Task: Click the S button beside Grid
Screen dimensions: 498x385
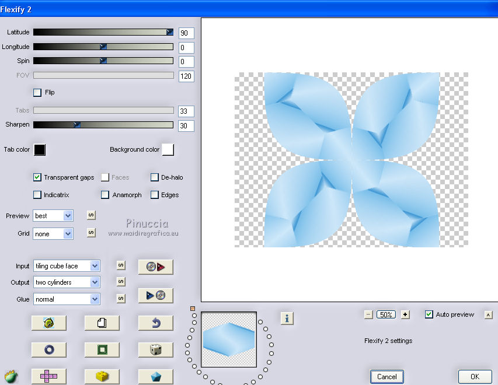Action: pyautogui.click(x=91, y=233)
